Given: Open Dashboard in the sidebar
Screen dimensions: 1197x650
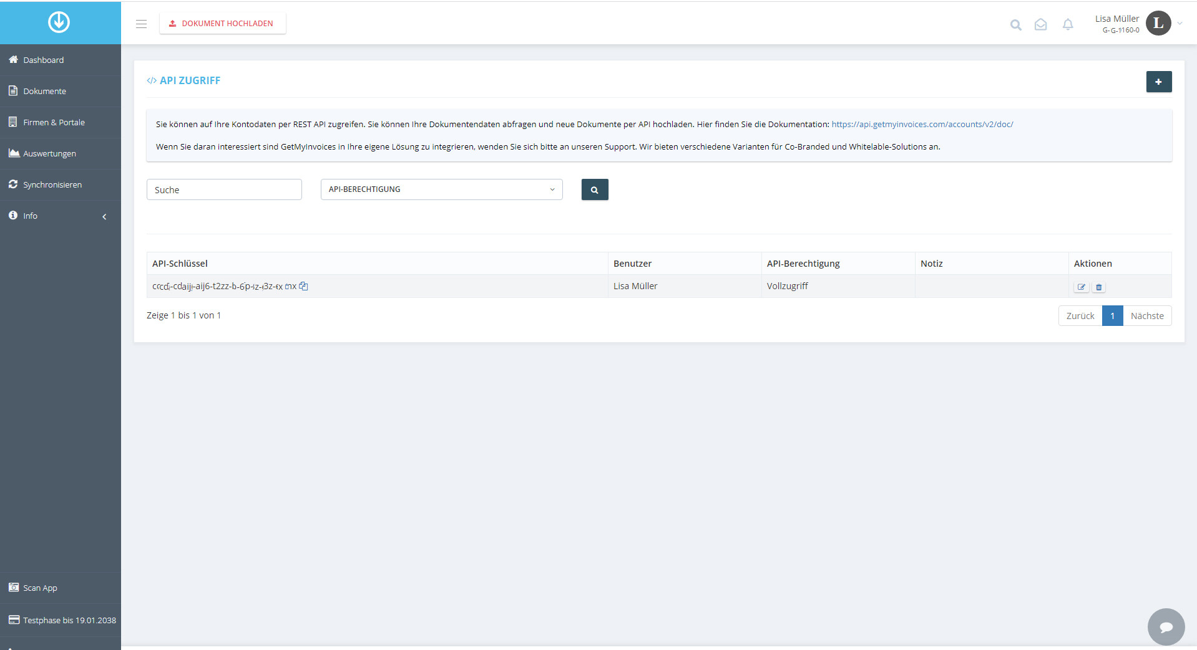Looking at the screenshot, I should coord(61,60).
